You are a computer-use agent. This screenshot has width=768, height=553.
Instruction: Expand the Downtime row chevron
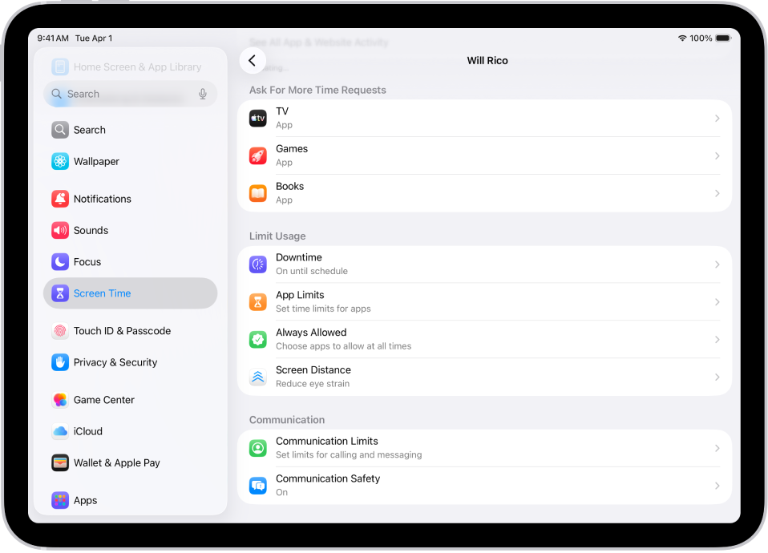(717, 264)
